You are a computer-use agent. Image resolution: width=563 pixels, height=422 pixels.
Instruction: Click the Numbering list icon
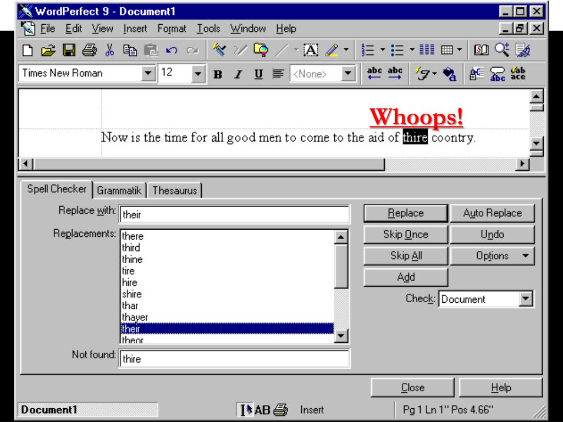click(x=368, y=50)
